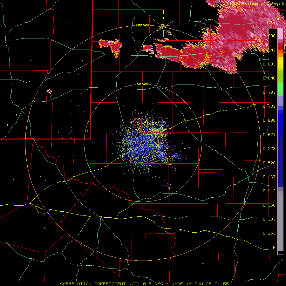286x286 pixels.
Task: Click the yellow segment of the color bar
Action: tap(281, 63)
